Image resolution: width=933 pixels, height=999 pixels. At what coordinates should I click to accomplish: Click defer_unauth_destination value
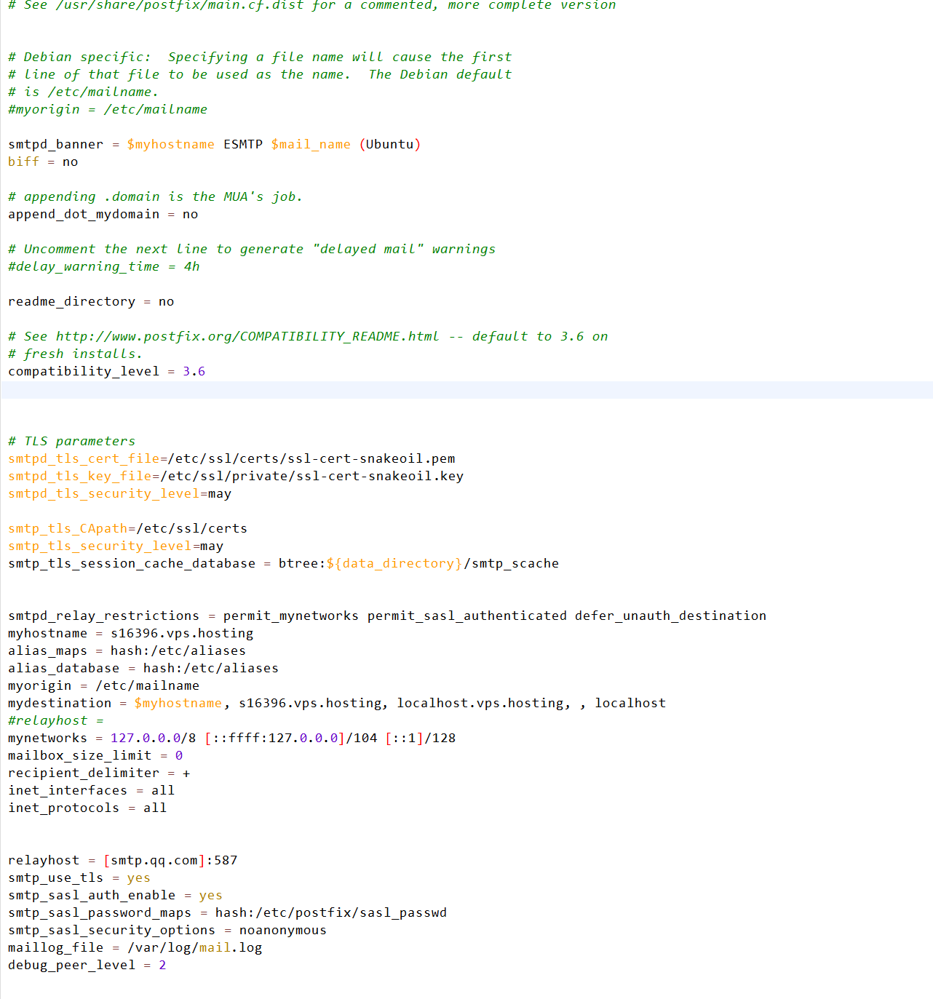[671, 616]
